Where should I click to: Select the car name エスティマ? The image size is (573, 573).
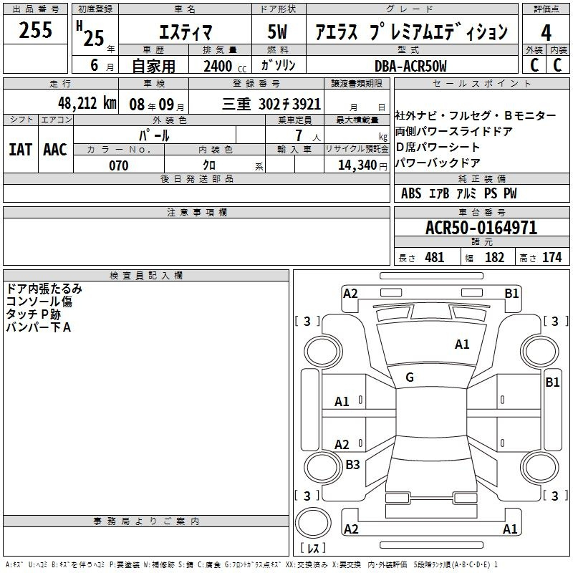[186, 32]
